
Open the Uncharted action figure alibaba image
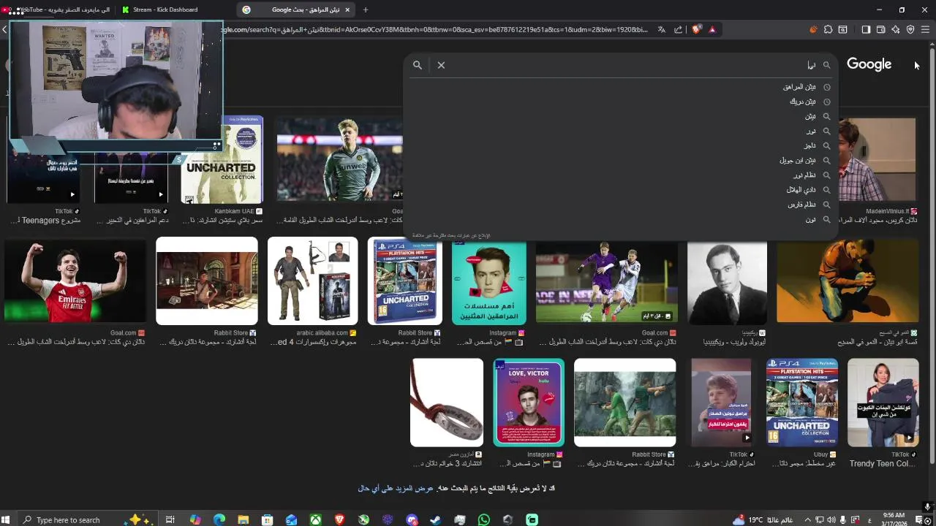tap(313, 281)
